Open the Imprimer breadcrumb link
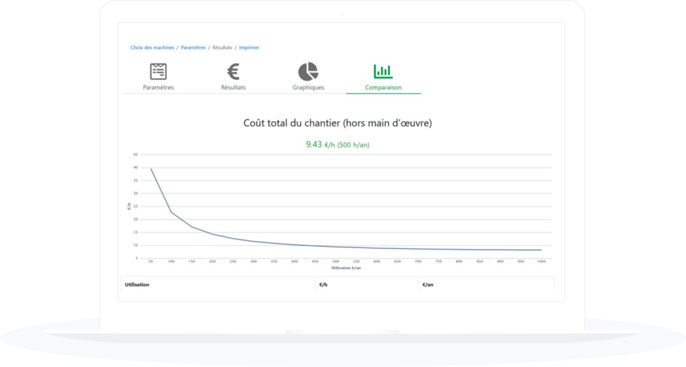This screenshot has width=686, height=367. click(249, 48)
